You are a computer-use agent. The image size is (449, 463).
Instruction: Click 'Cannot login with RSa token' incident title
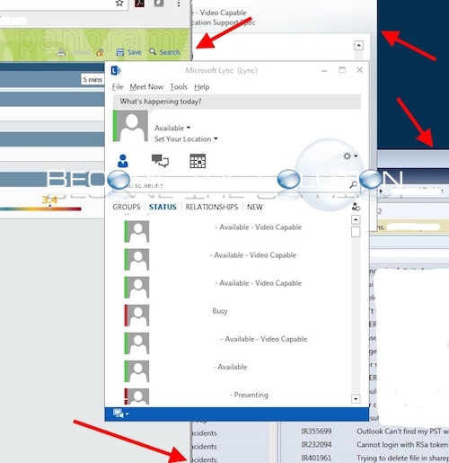402,445
